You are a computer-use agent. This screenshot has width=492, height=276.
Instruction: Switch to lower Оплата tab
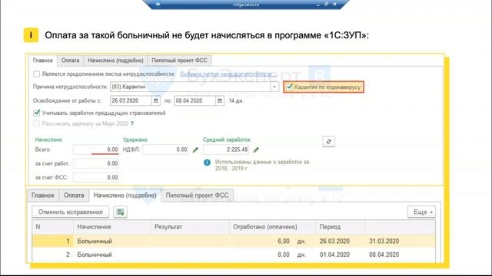74,195
